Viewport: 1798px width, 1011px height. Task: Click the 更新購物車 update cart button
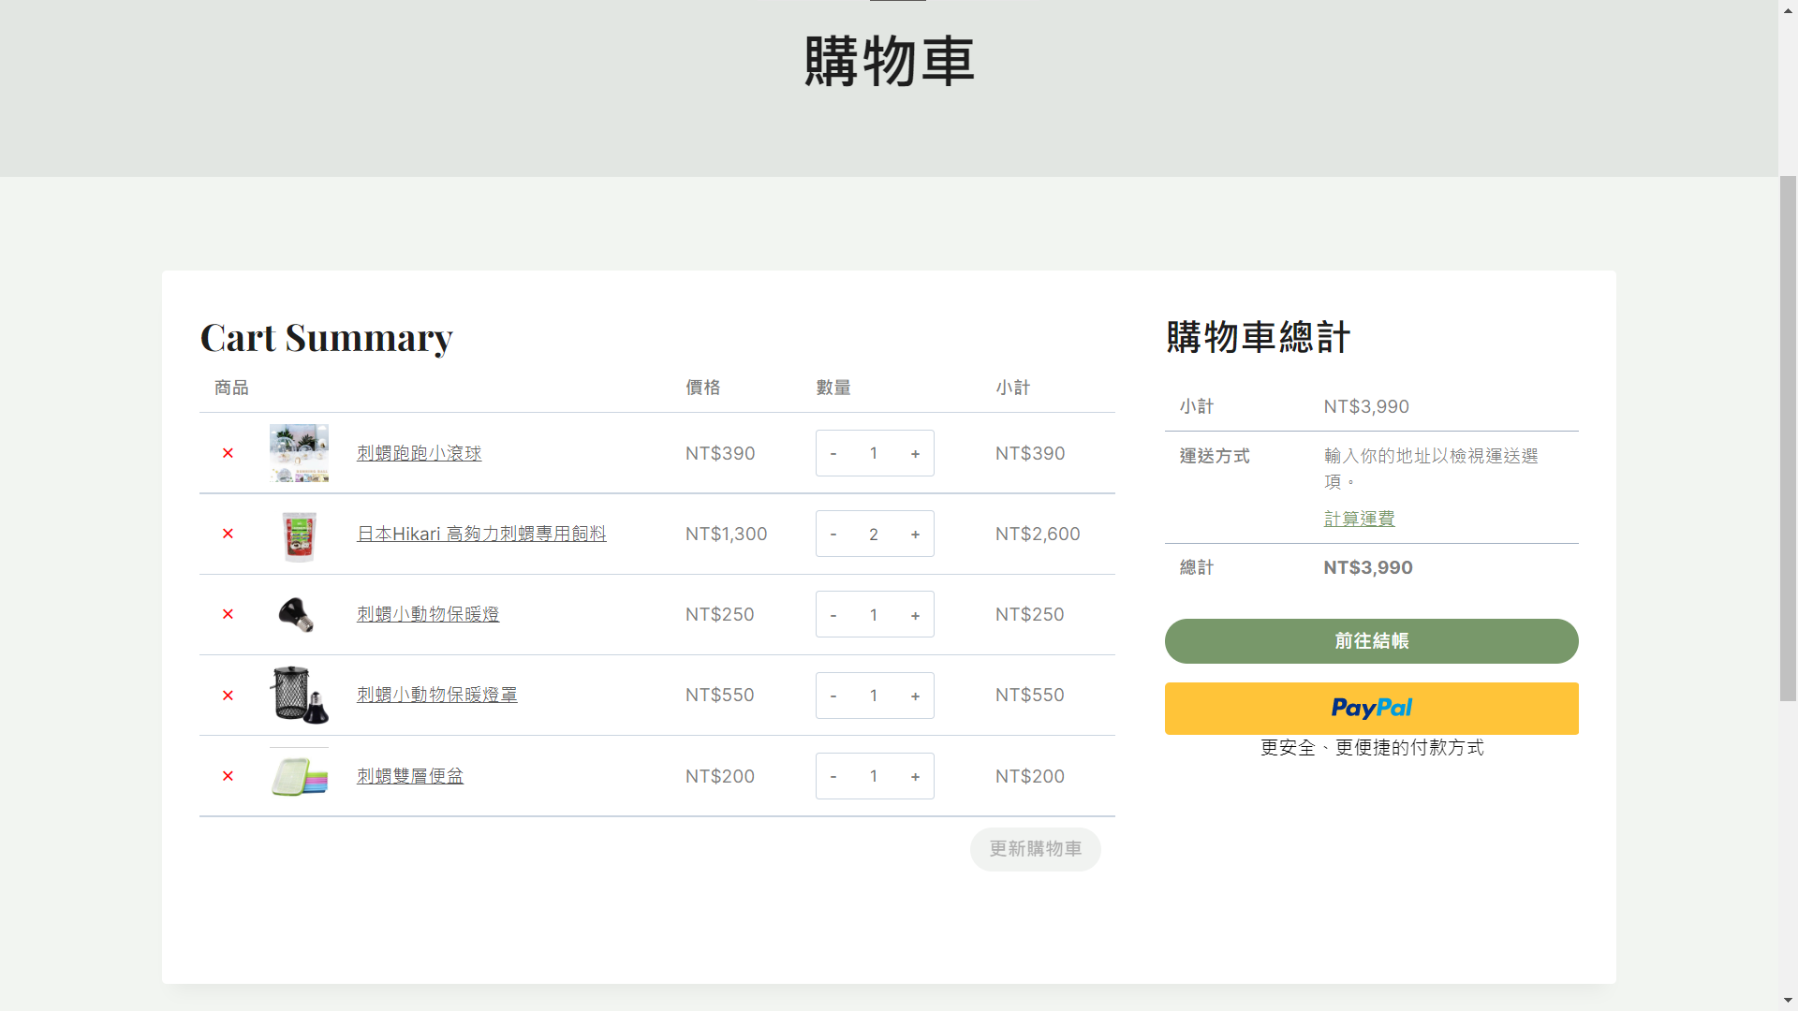[1035, 849]
